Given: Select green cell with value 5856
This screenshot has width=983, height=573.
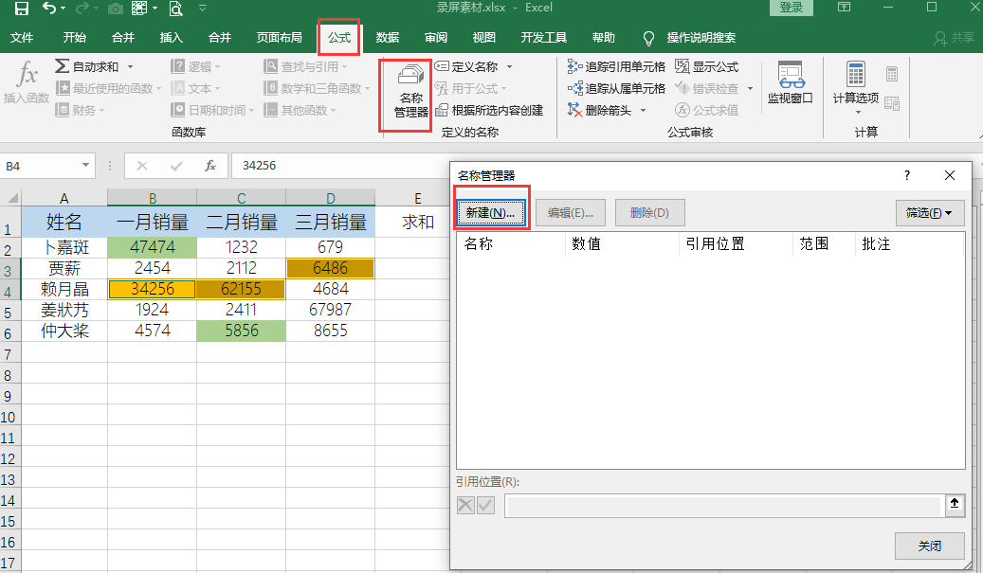Looking at the screenshot, I should [242, 331].
